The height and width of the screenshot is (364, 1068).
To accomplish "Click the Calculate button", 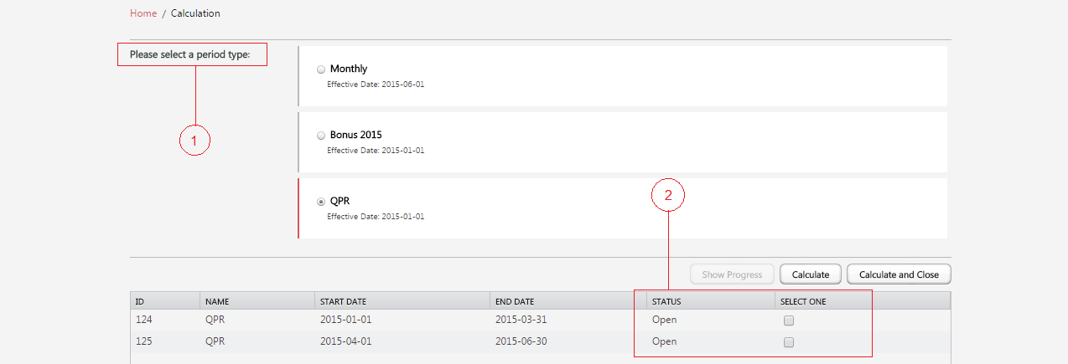I will [x=811, y=274].
